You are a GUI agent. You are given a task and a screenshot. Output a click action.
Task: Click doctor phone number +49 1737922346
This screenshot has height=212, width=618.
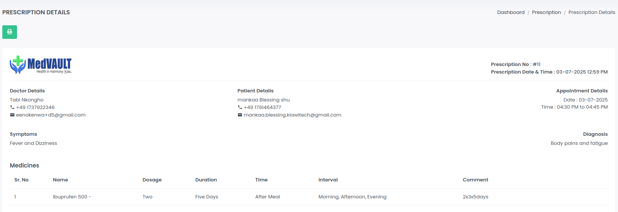coord(35,108)
